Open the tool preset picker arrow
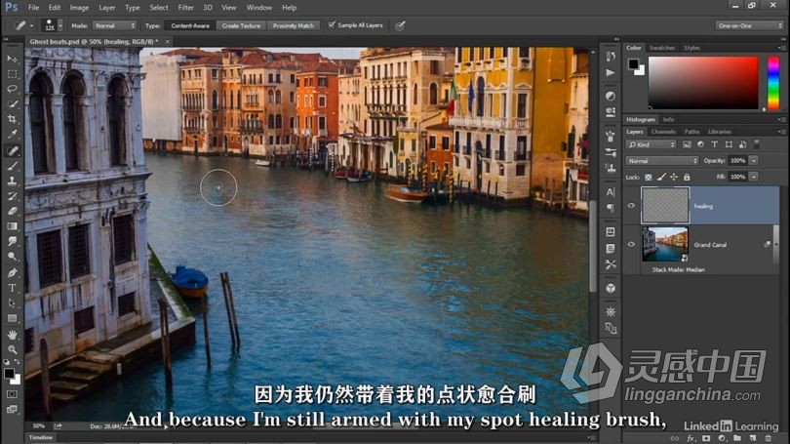This screenshot has width=790, height=444. 31,25
